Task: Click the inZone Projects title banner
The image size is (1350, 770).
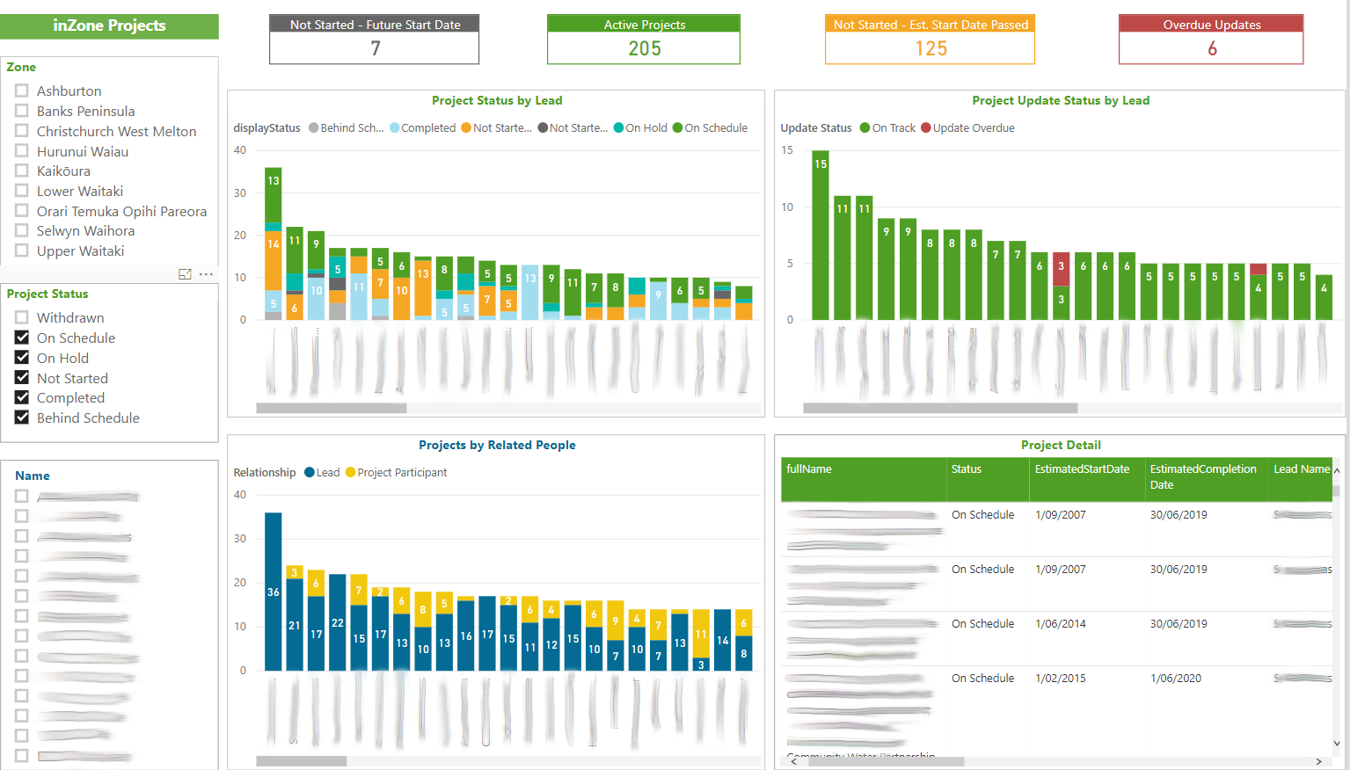Action: [x=109, y=26]
